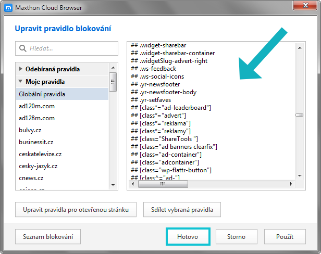The width and height of the screenshot is (321, 254).
Task: Expand the Odebíraná pravidla section
Action: 21,69
